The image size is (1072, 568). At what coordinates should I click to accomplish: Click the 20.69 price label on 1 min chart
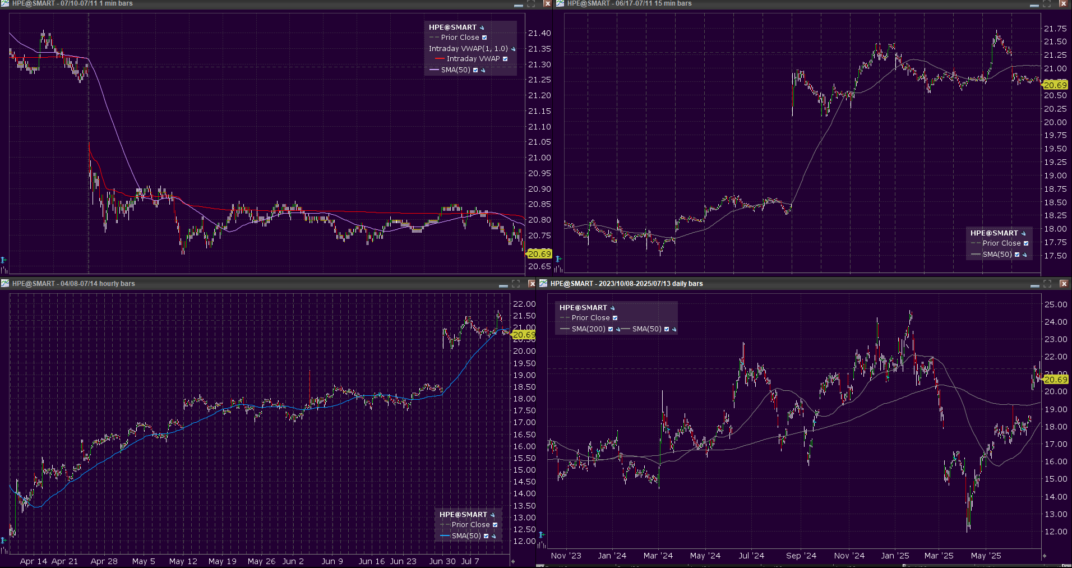539,254
